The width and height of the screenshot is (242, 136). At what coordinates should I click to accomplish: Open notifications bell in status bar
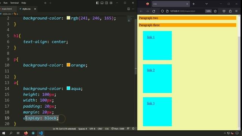click(133, 128)
